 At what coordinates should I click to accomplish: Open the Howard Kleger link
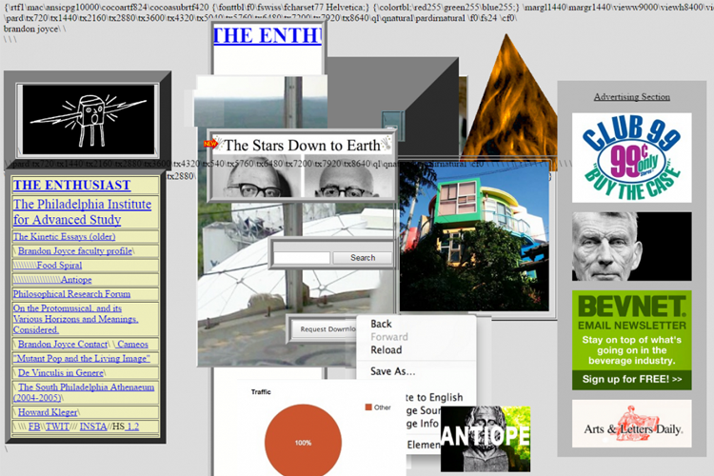48,412
